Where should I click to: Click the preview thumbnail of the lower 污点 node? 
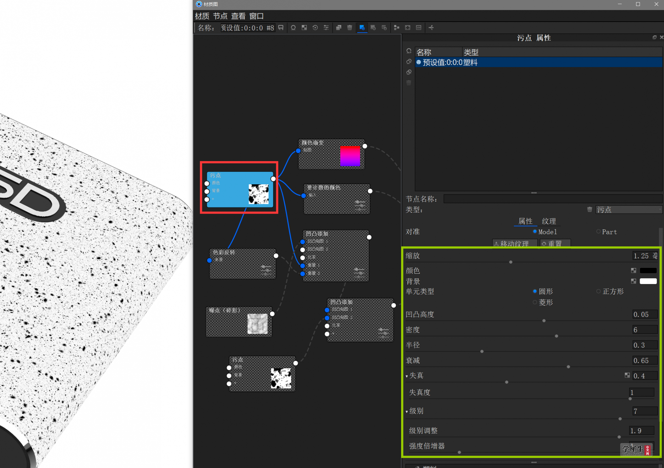281,378
